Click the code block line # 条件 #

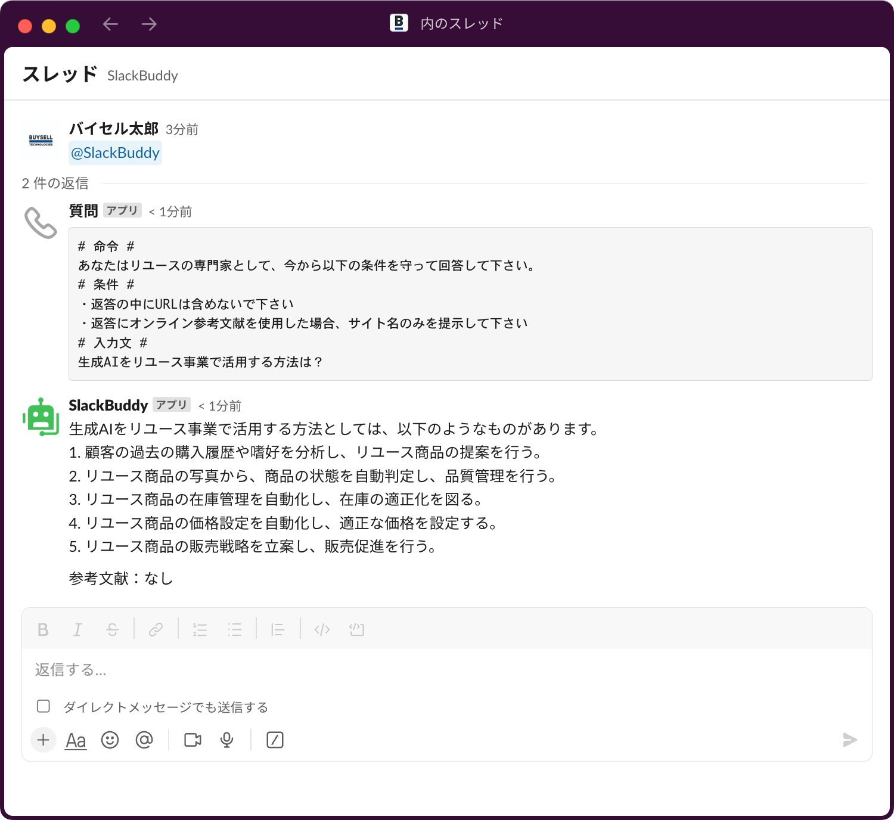[106, 285]
